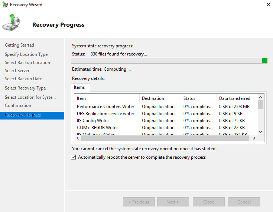The image size is (273, 212).
Task: Select the Items tab
Action: point(79,88)
